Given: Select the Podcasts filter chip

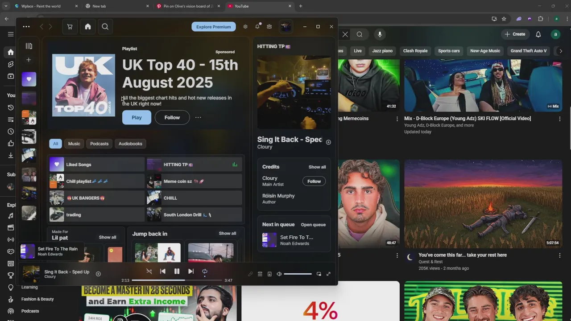Looking at the screenshot, I should 99,144.
